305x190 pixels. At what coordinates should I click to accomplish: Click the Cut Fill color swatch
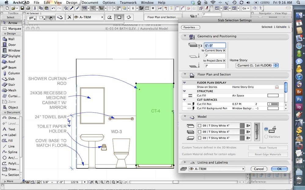pyautogui.click(x=273, y=96)
